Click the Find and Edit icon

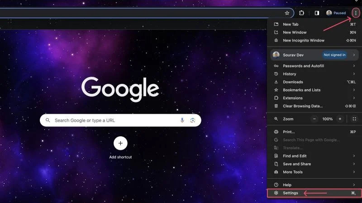tap(276, 156)
